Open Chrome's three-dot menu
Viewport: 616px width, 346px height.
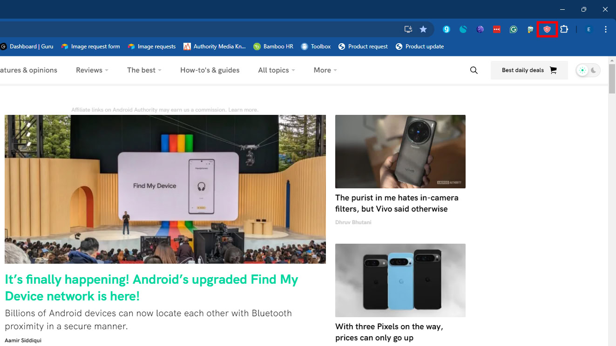tap(606, 29)
